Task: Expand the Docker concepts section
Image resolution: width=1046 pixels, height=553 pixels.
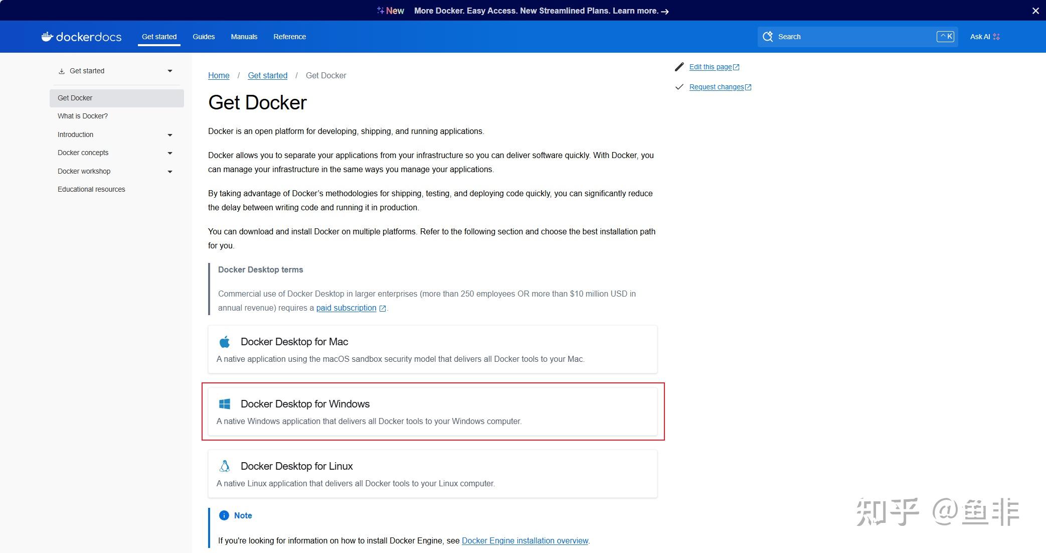Action: (170, 153)
